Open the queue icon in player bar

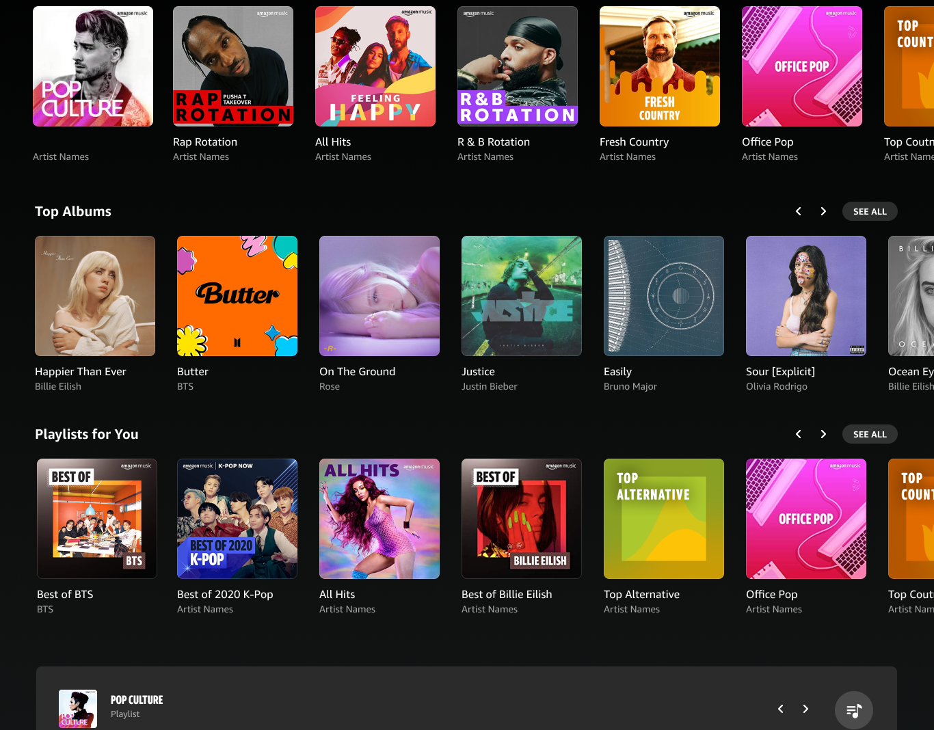point(853,710)
